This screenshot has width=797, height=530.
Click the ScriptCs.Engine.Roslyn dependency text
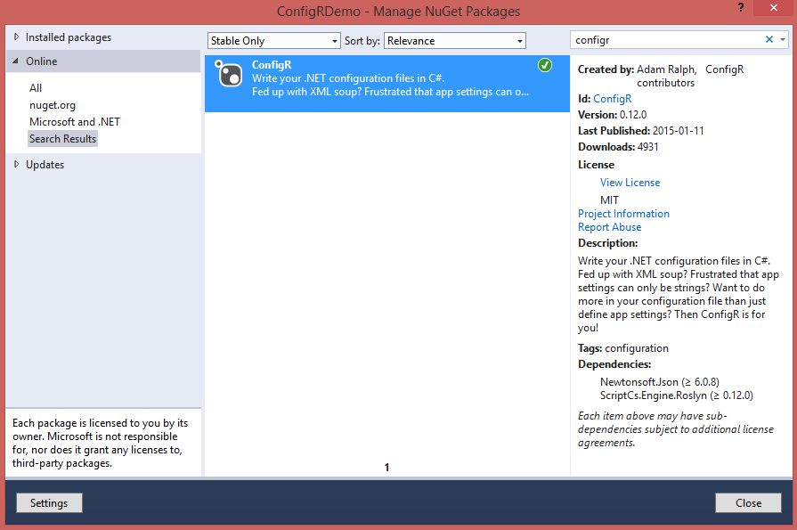(x=676, y=395)
